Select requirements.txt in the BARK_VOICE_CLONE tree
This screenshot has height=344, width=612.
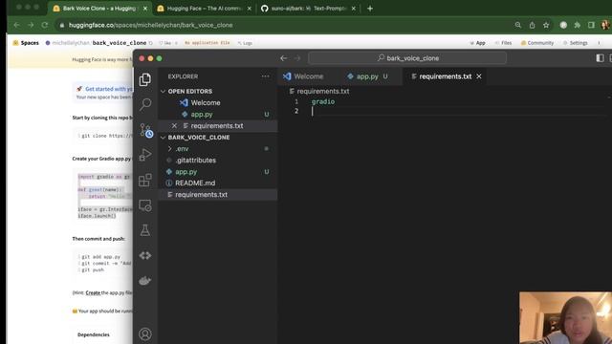[201, 194]
